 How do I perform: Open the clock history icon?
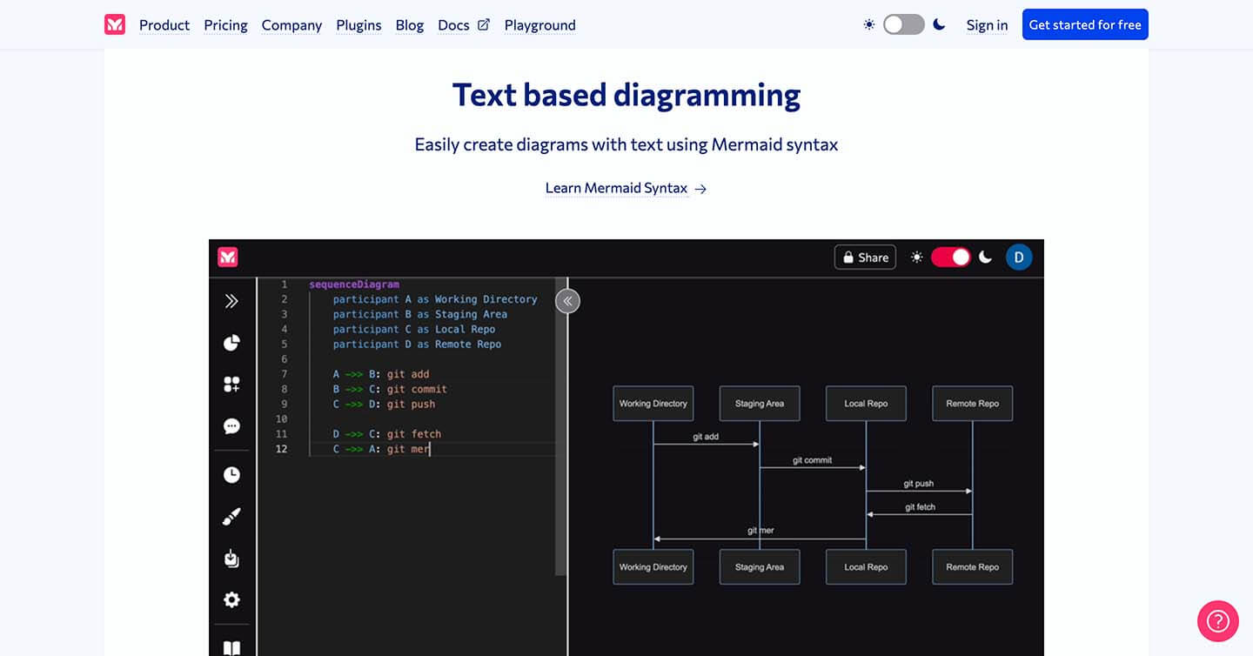[231, 475]
